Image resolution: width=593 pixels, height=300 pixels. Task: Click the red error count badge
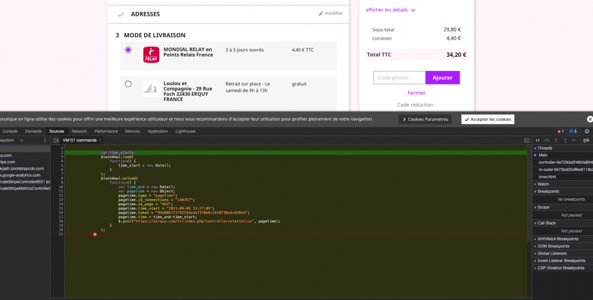click(x=560, y=131)
